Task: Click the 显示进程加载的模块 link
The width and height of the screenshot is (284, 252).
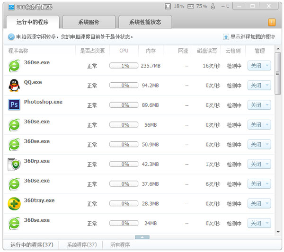Action: point(252,37)
